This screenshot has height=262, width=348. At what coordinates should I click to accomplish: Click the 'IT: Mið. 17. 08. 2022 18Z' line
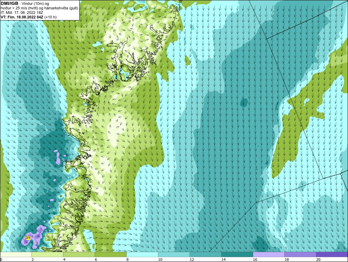[22, 13]
